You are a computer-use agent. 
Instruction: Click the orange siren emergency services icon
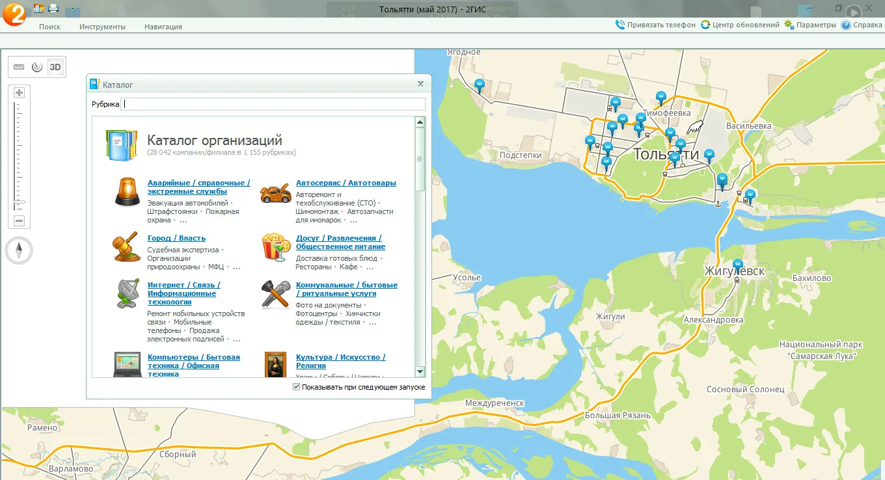click(x=127, y=193)
